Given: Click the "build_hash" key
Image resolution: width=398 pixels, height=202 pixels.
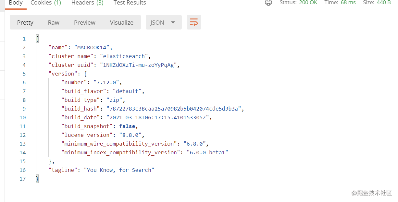Looking at the screenshot, I should pos(81,109).
